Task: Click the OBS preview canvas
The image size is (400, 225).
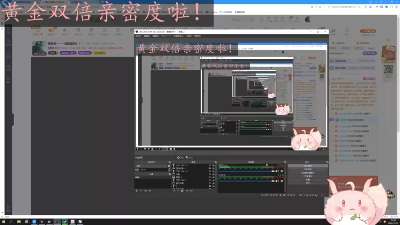Action: point(231,97)
